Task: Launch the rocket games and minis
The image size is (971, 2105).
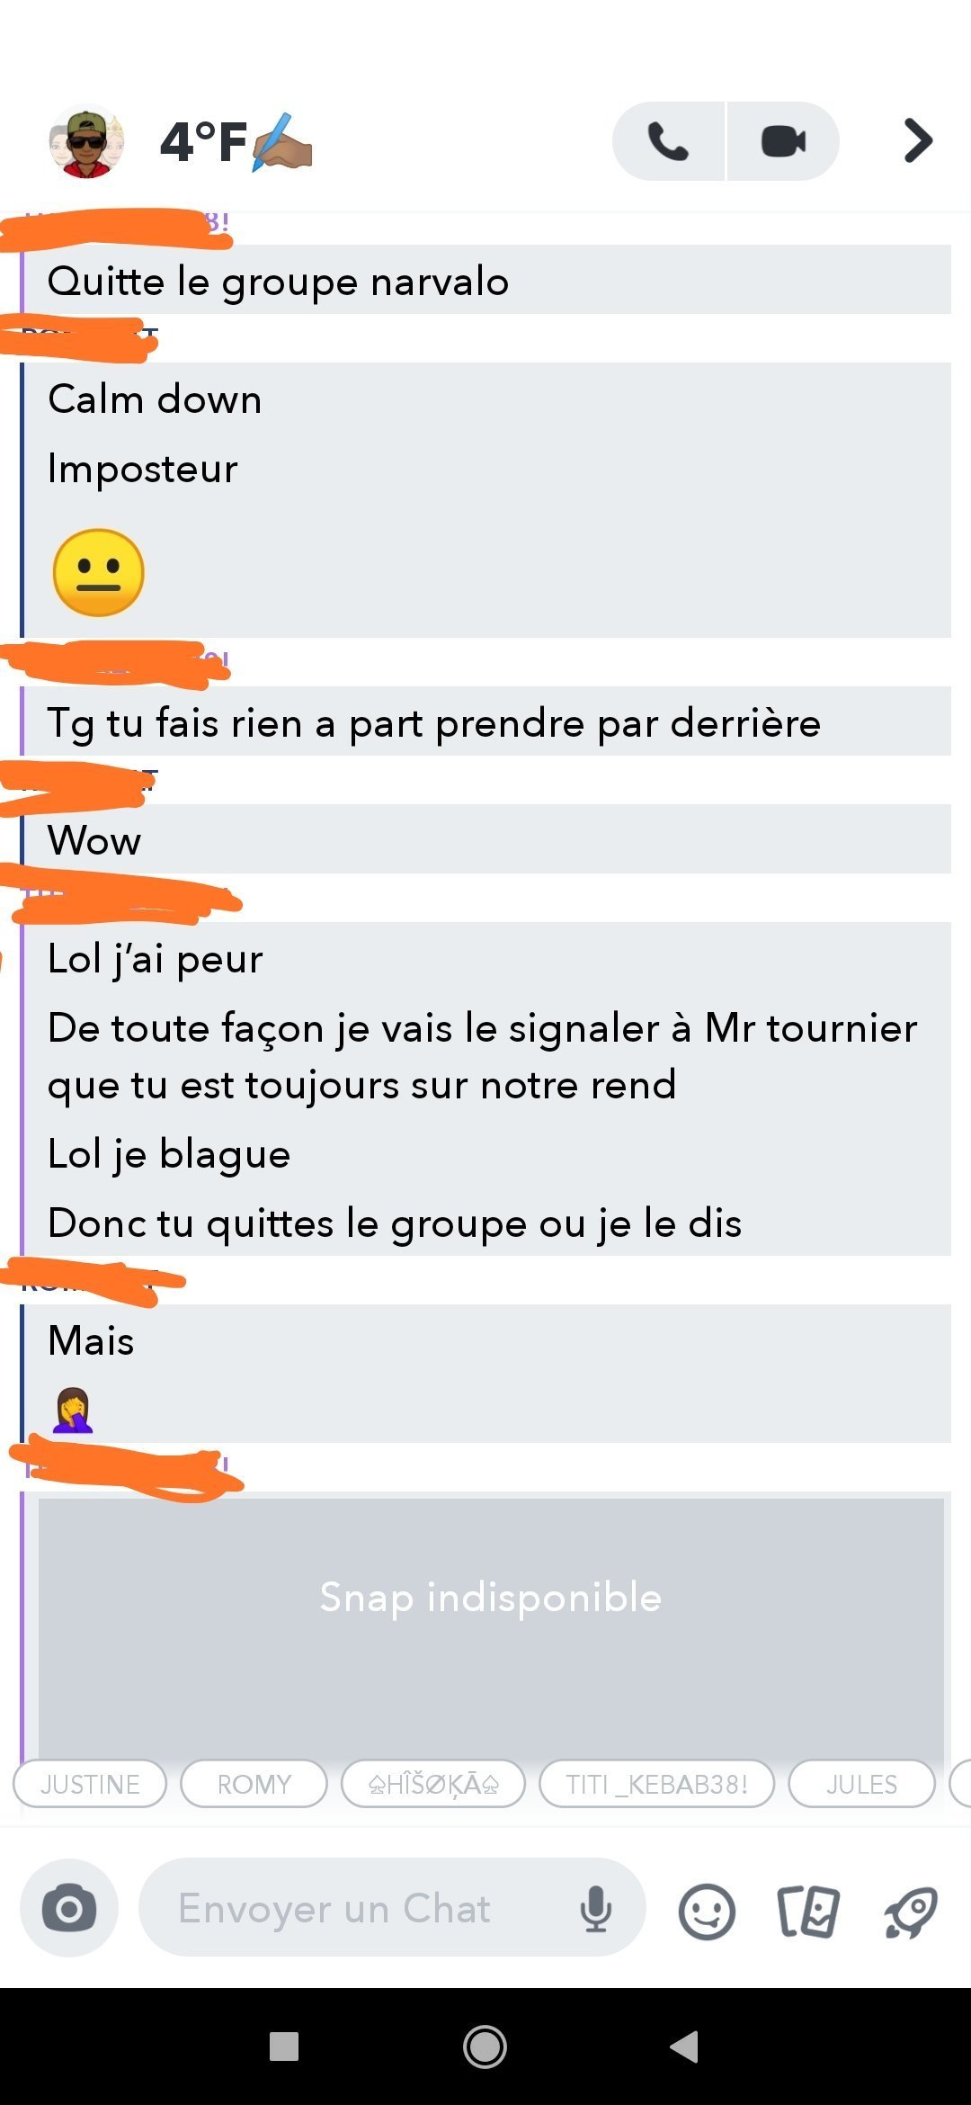Action: pos(911,1911)
